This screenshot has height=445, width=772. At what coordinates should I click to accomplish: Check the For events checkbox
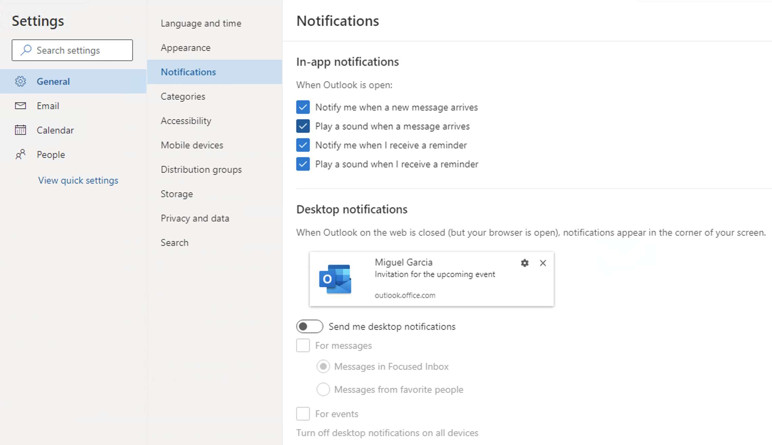[303, 414]
